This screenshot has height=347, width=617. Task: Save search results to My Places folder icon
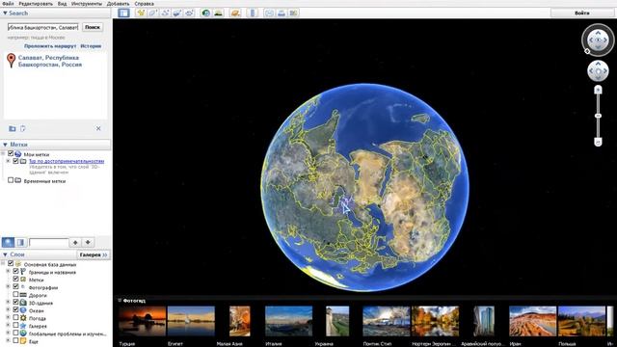(x=13, y=128)
